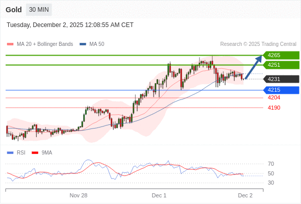Click the RSI 70 axis label
This screenshot has height=204, width=301.
271,164
